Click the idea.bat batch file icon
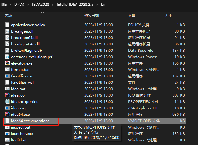The image size is (198, 145). point(7,89)
